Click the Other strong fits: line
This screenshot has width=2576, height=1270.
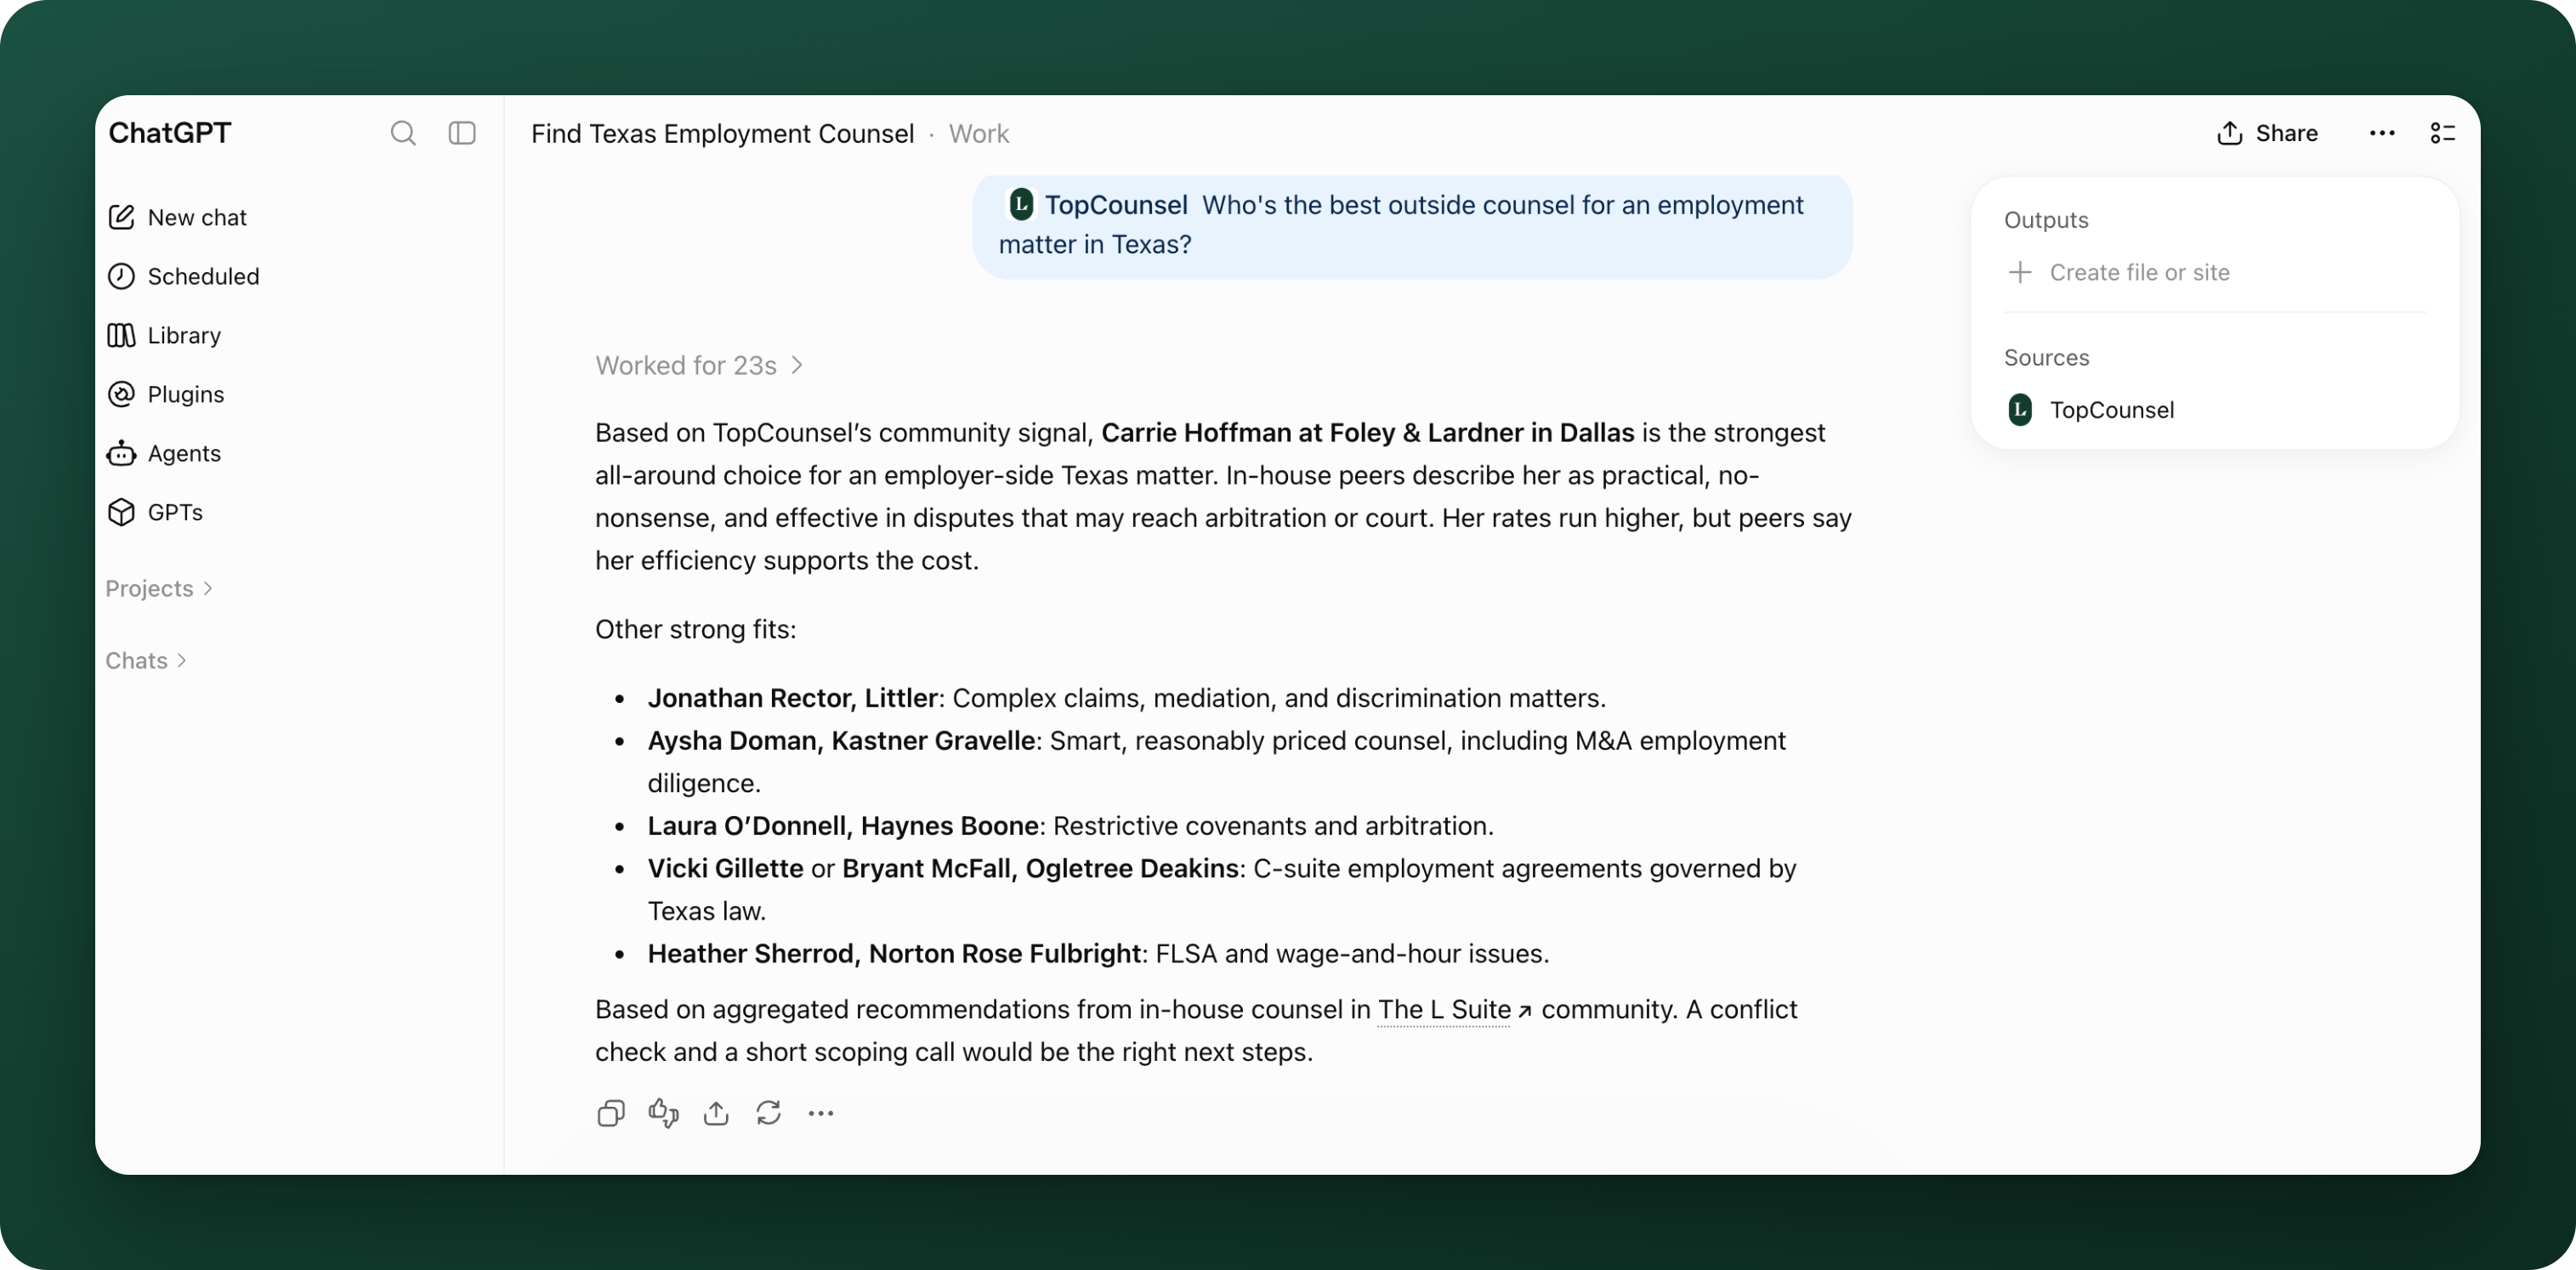click(696, 630)
